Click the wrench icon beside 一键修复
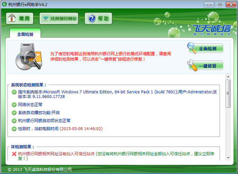This screenshot has height=174, width=238. pos(192,65)
